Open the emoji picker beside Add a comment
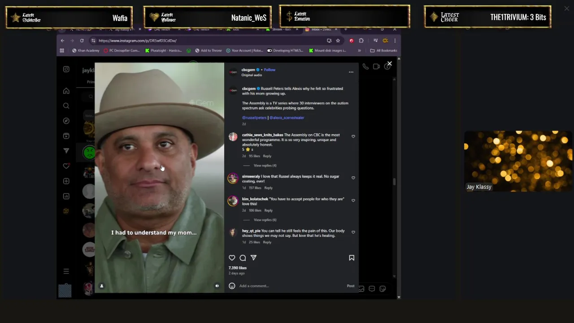The width and height of the screenshot is (574, 323). [232, 286]
